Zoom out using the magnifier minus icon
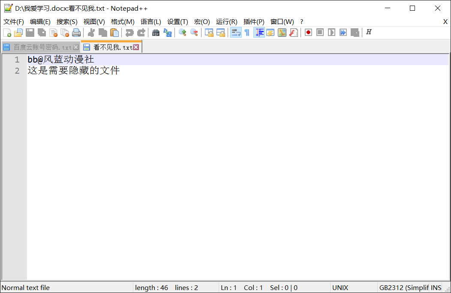This screenshot has height=293, width=451. tap(194, 33)
